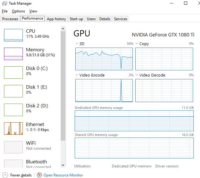The image size is (200, 178).
Task: Open the 3D engine dropdown chevron
Action: [x=77, y=44]
